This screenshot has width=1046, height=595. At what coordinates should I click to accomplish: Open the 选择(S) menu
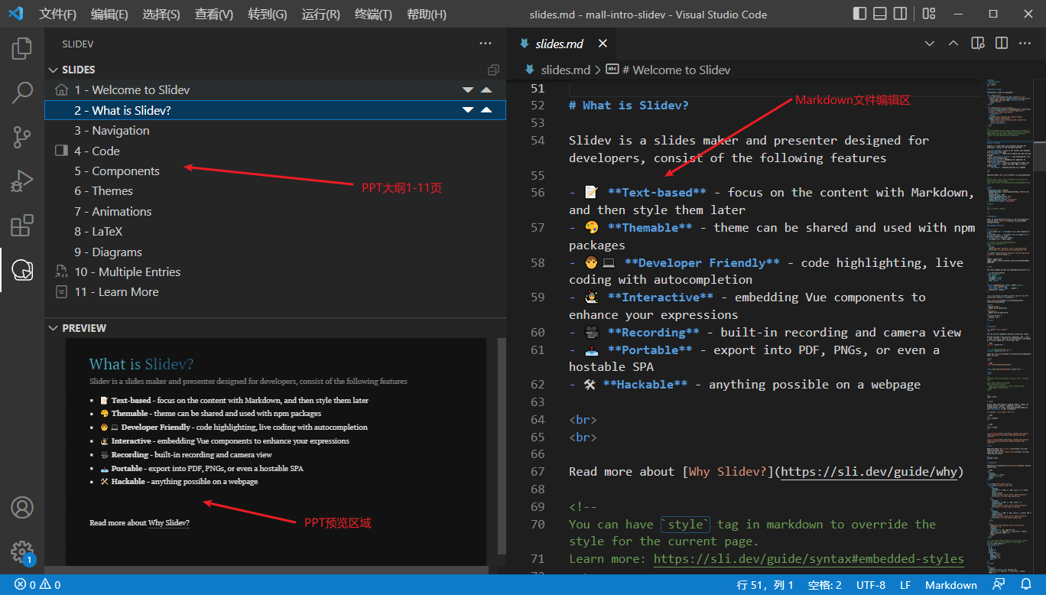click(161, 14)
